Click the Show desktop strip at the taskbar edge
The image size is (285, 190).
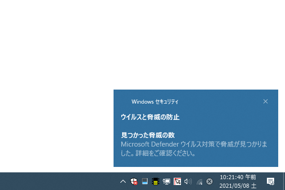coord(284,181)
